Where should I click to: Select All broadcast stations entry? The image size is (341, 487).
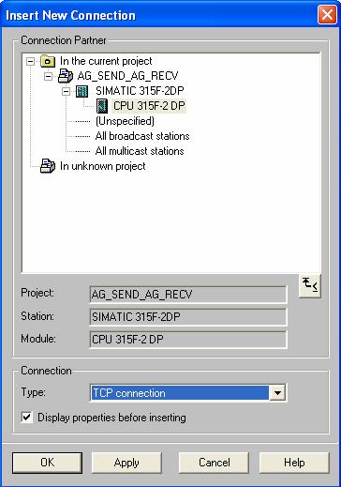coord(142,136)
